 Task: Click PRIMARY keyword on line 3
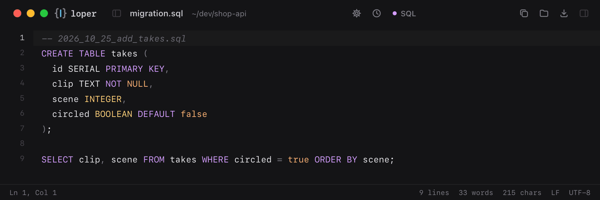[x=124, y=69]
